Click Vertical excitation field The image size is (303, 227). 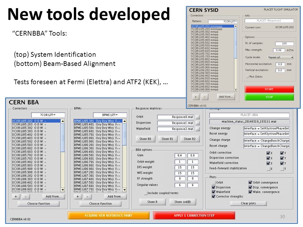[x=280, y=70]
